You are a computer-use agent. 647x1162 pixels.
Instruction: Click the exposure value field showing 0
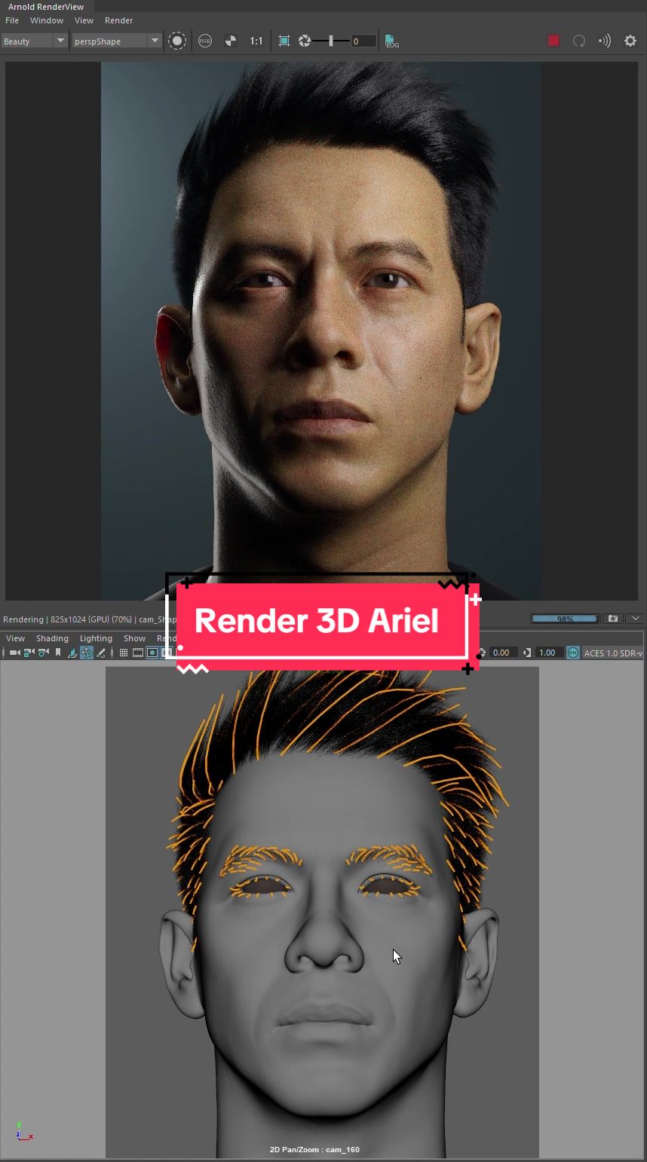(x=363, y=41)
